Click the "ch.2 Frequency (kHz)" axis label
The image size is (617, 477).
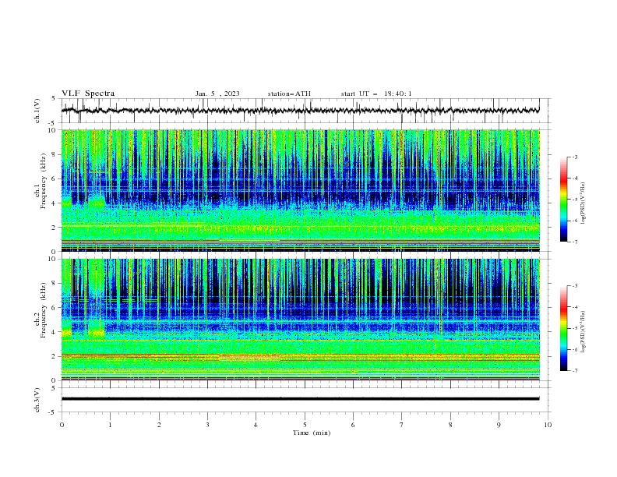[x=41, y=310]
